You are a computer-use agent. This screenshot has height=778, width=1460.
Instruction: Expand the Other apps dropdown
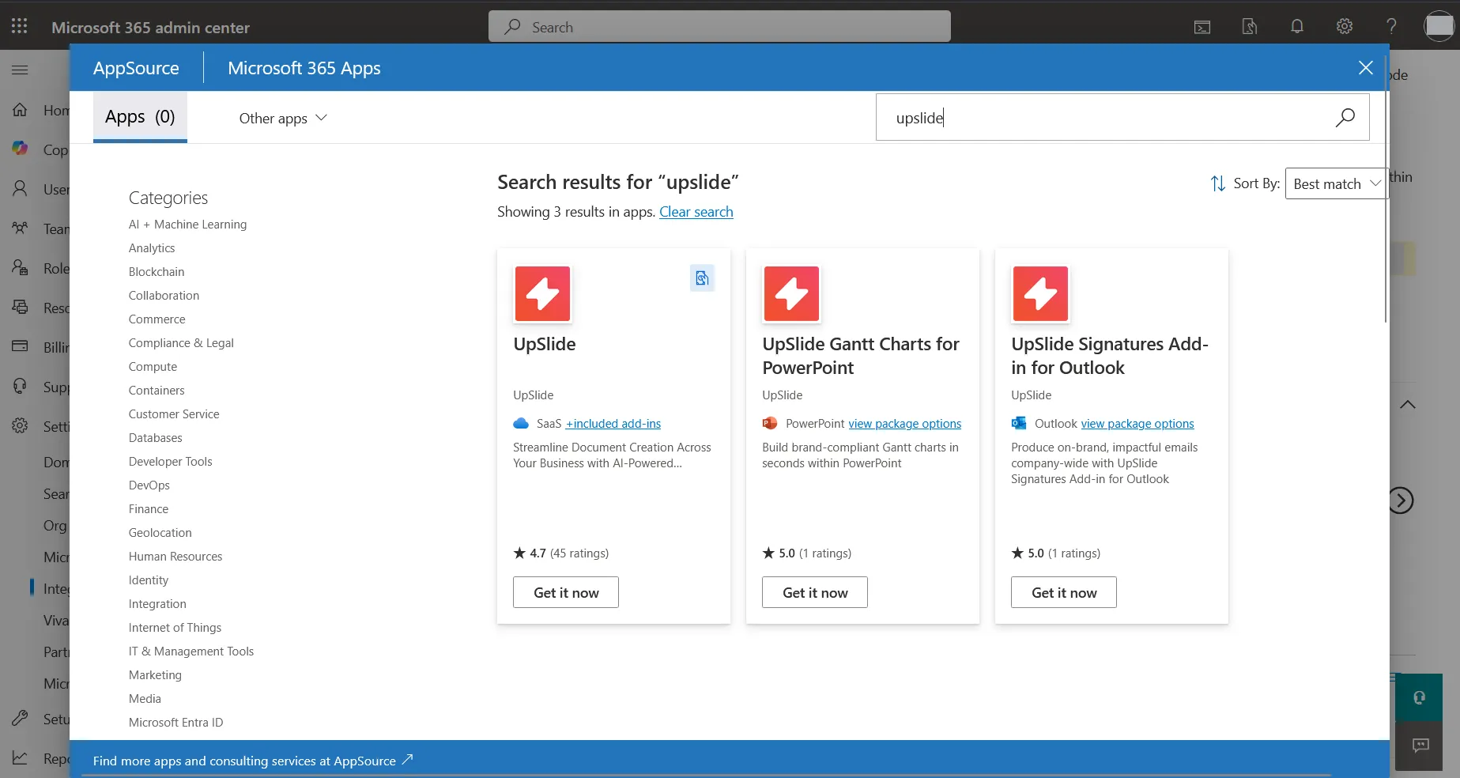(x=283, y=118)
